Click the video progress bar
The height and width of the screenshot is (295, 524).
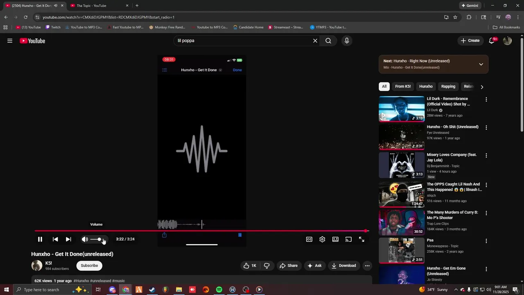[201, 231]
